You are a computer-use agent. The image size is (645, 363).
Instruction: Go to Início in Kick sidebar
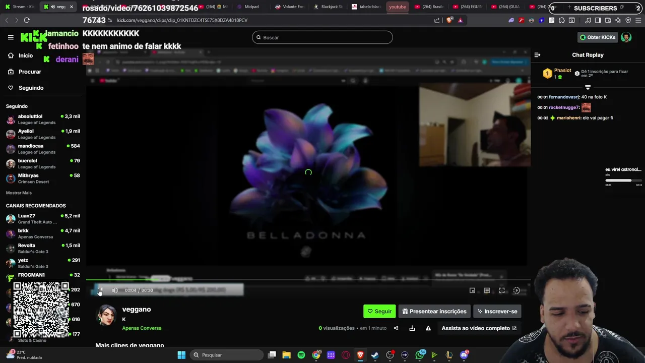(x=20, y=55)
